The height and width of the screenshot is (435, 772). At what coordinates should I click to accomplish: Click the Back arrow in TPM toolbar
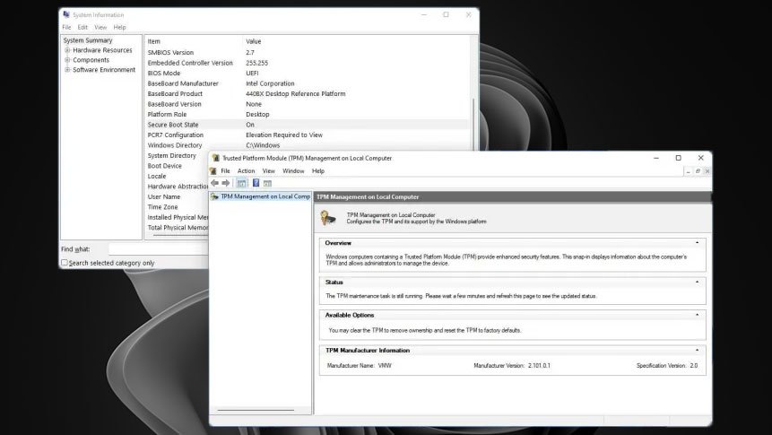click(215, 183)
